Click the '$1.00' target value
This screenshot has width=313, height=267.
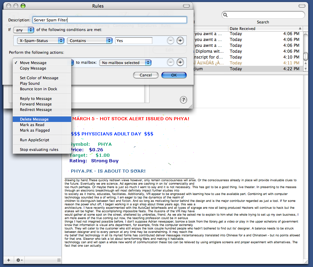102,155
